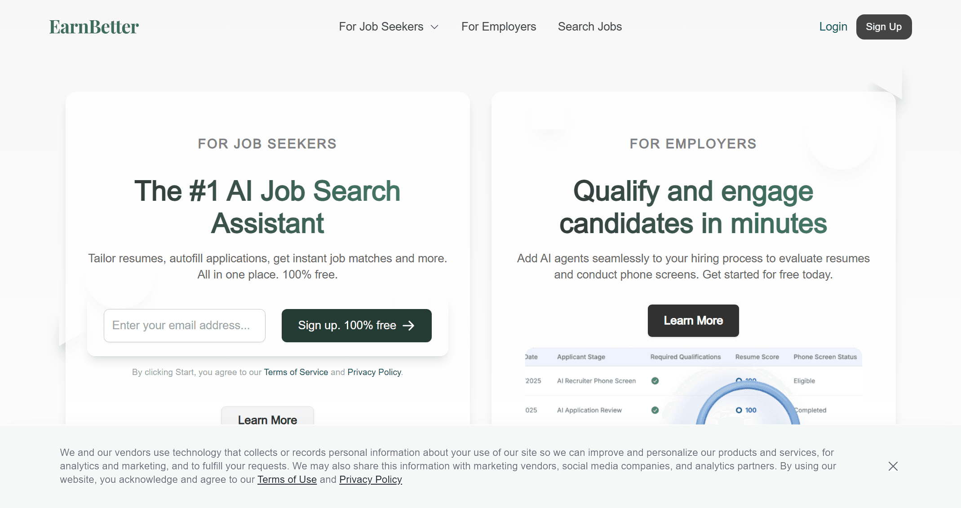Image resolution: width=961 pixels, height=508 pixels.
Task: Dismiss the cookie notice with X
Action: 893,466
